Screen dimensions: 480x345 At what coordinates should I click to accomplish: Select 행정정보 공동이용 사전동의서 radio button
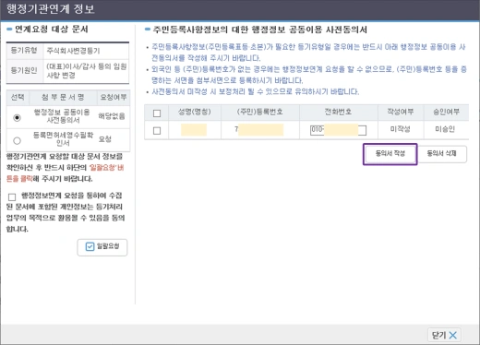(x=17, y=117)
